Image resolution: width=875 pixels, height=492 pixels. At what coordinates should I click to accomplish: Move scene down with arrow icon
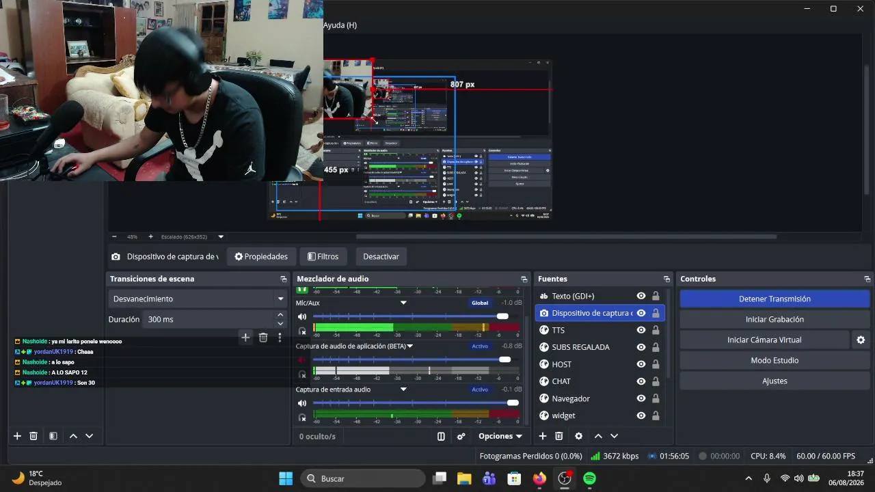[x=89, y=436]
